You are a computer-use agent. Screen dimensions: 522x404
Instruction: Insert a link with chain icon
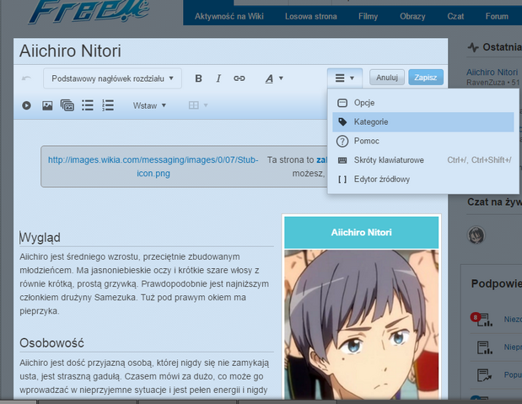(x=239, y=78)
